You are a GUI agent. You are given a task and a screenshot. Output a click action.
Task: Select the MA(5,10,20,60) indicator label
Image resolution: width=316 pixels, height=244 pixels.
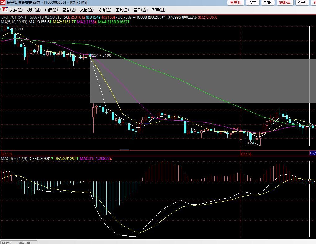pos(14,22)
